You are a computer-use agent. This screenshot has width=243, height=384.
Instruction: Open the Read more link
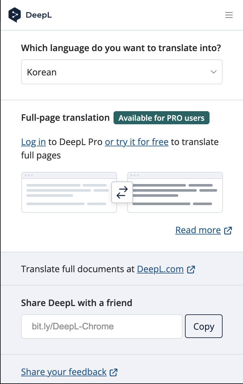tap(198, 230)
